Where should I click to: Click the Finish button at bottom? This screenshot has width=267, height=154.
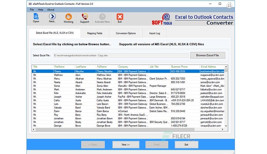pos(157,145)
